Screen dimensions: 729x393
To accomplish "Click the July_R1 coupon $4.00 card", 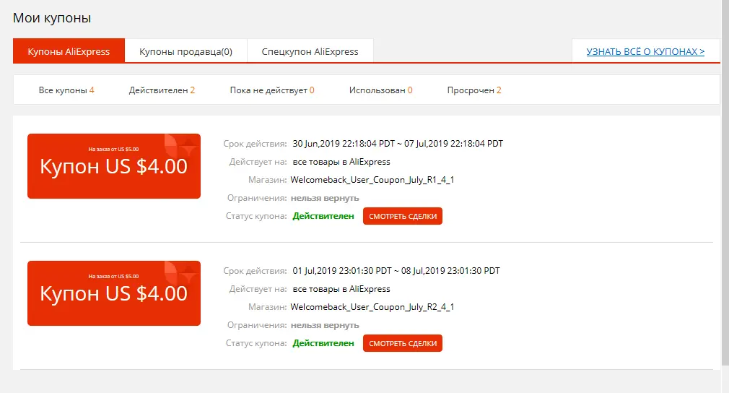I will click(x=114, y=166).
